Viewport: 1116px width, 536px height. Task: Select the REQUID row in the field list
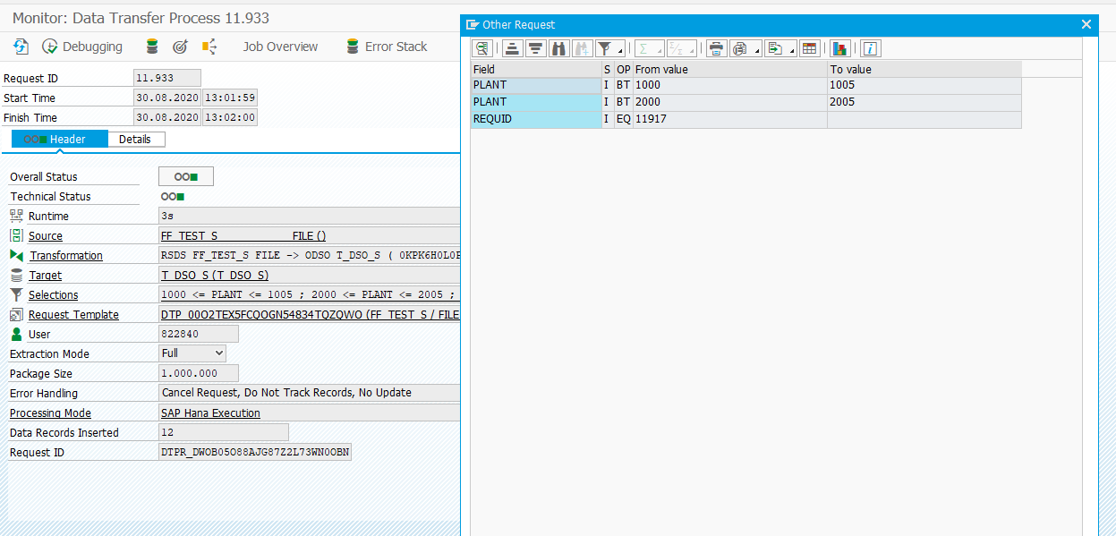point(538,118)
